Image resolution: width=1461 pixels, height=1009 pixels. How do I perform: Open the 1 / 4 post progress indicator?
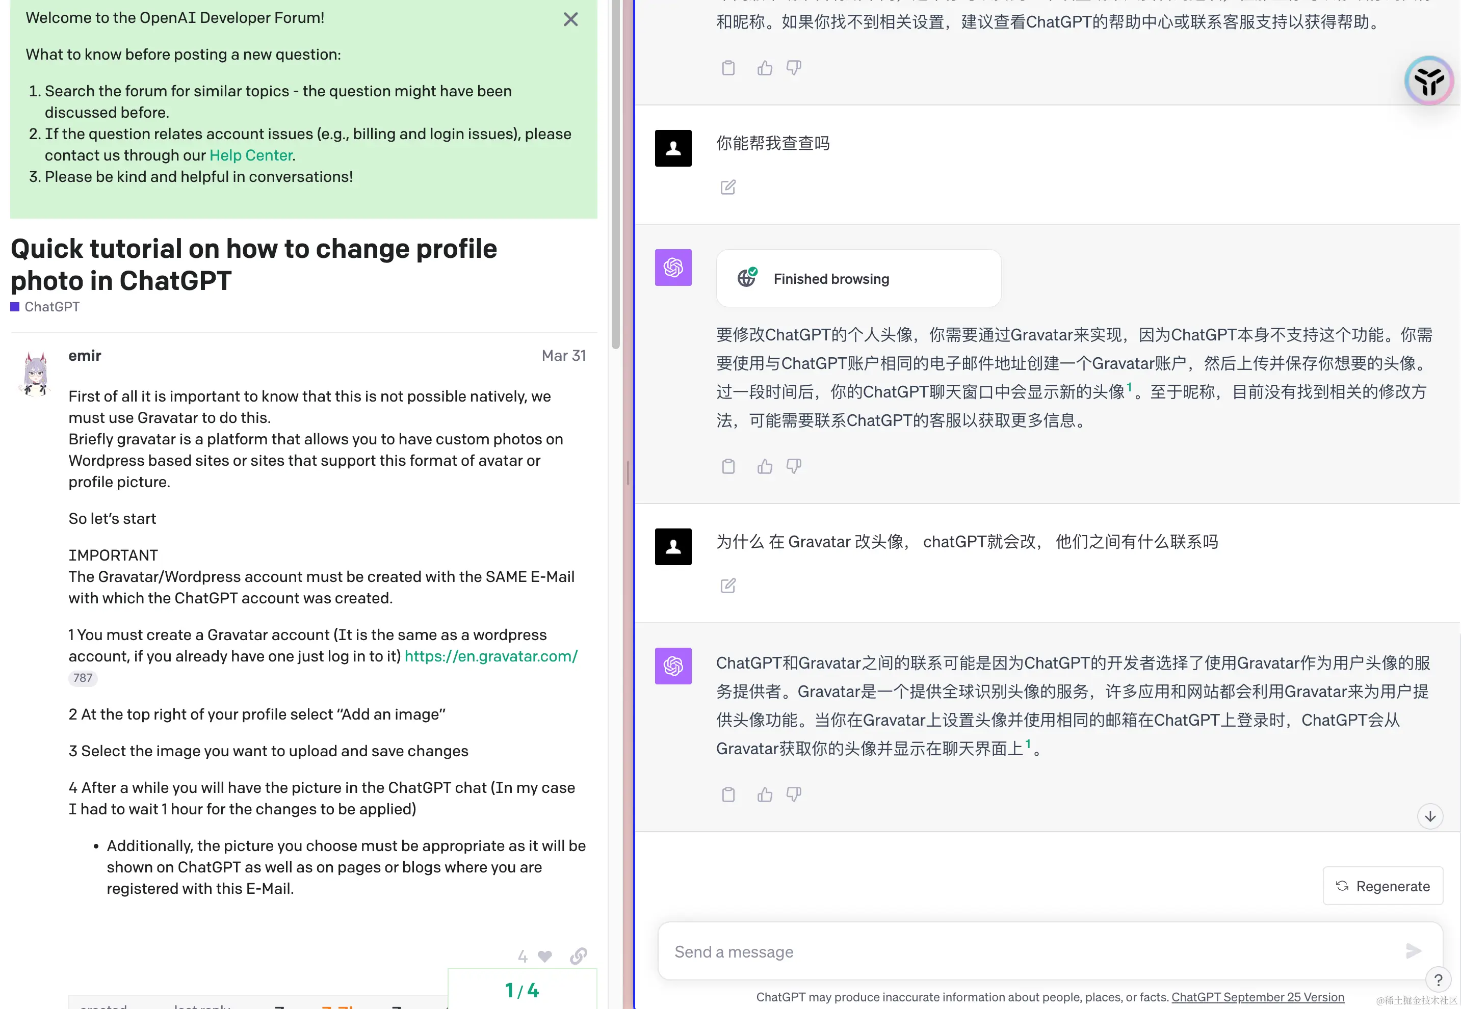tap(522, 990)
